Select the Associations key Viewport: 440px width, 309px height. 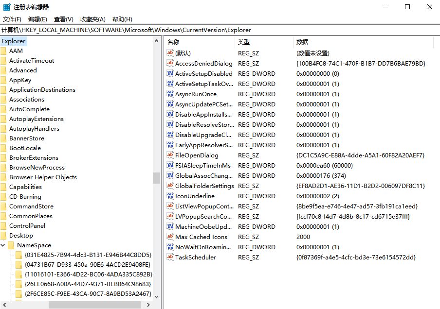coord(27,100)
